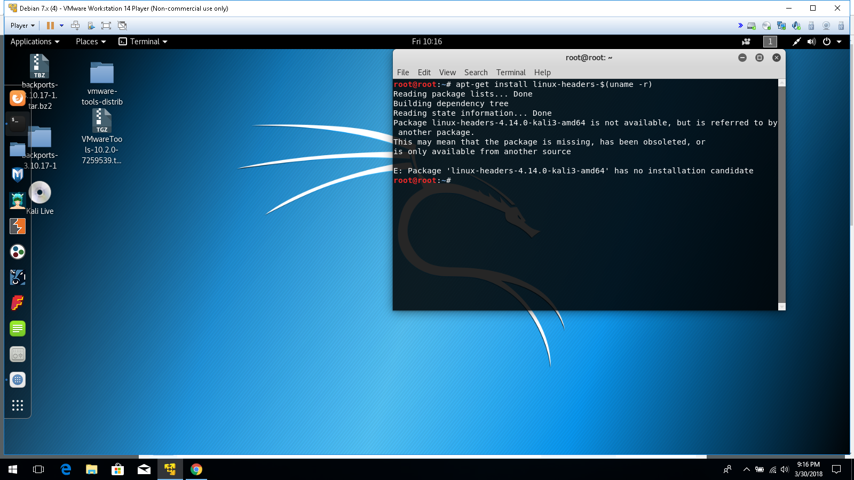Pause the virtual machine
854x480 pixels.
tap(50, 26)
